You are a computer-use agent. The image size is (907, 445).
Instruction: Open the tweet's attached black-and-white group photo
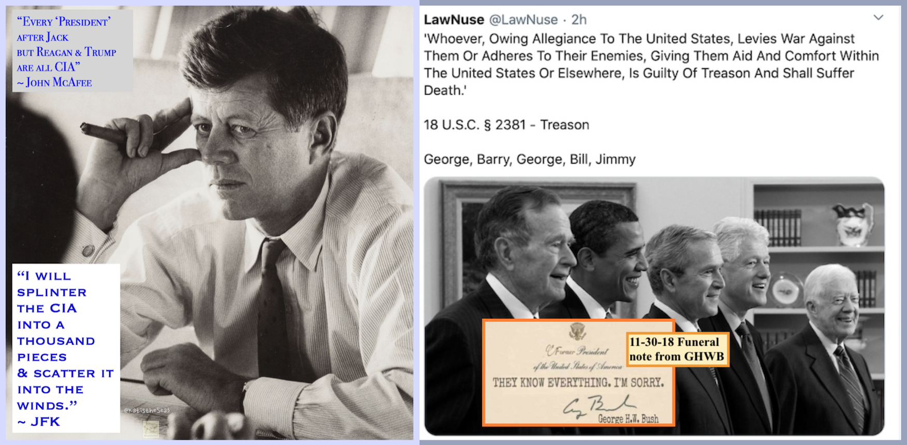tap(654, 306)
